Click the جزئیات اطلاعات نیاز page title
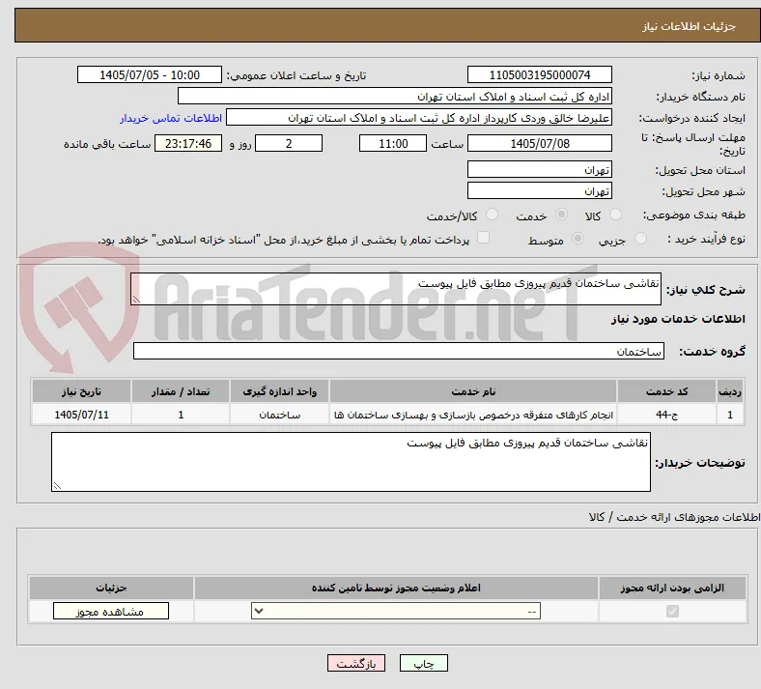The image size is (761, 689). 690,26
